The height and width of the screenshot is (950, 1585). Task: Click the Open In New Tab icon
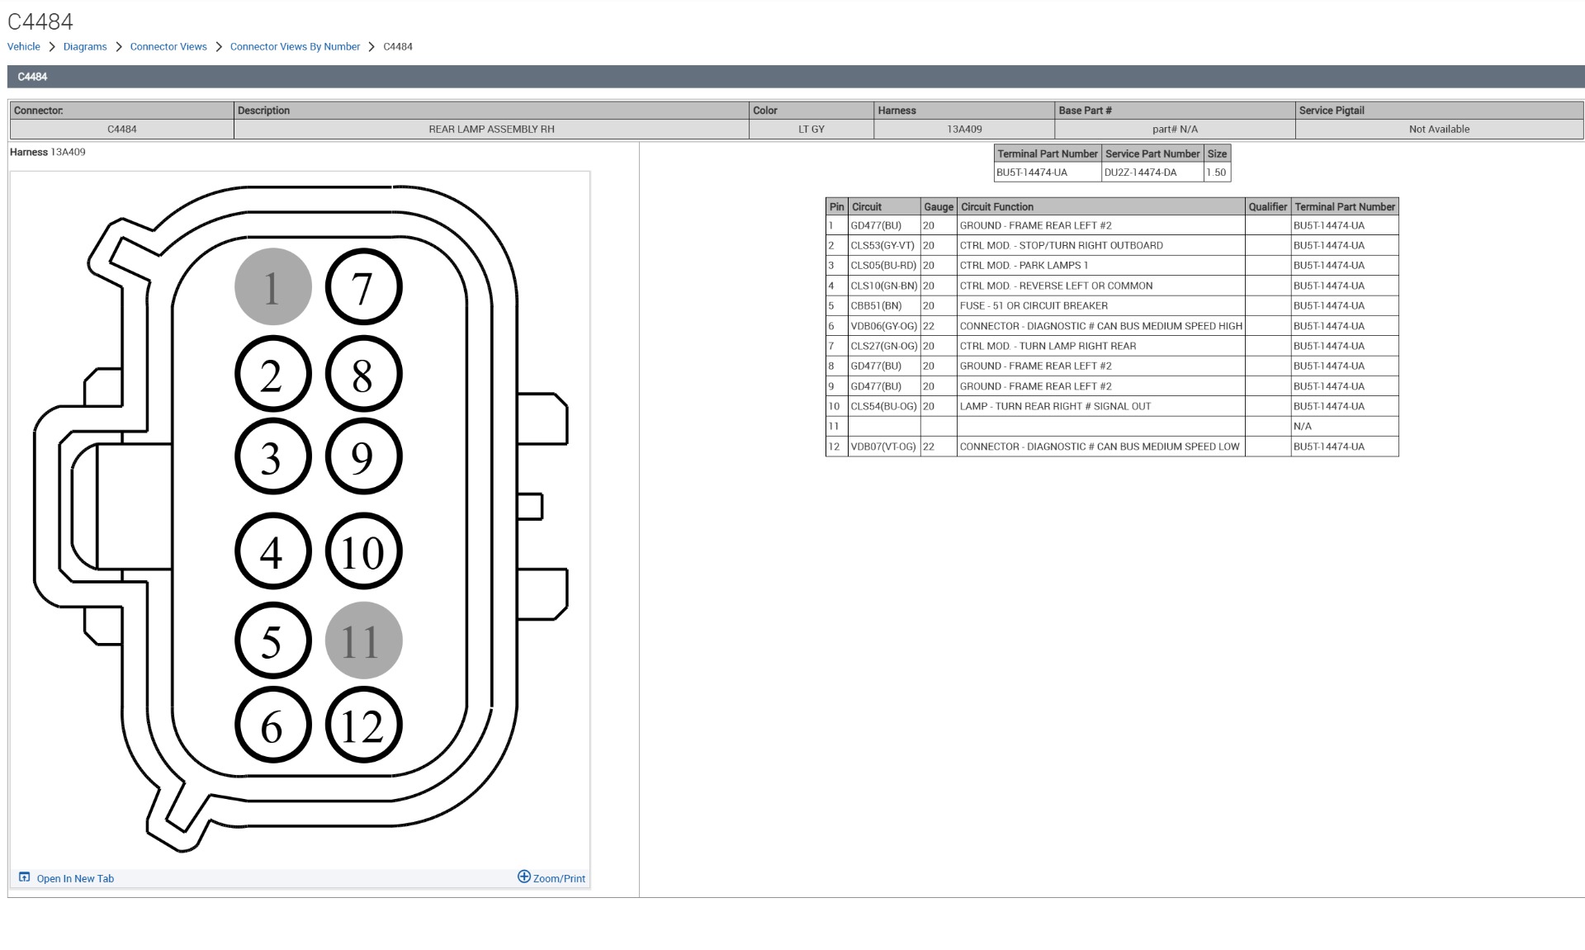(x=24, y=877)
